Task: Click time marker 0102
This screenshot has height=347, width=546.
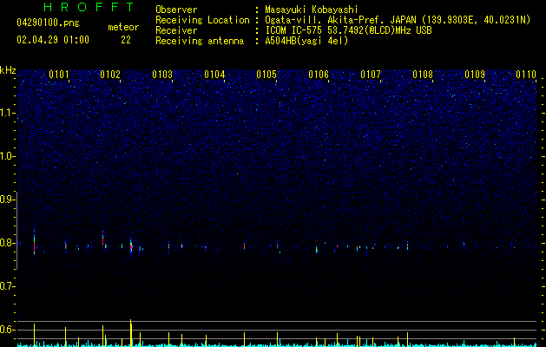Action: coord(110,75)
